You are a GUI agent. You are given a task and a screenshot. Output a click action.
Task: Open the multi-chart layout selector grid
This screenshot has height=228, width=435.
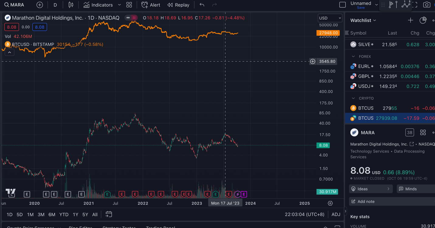pyautogui.click(x=129, y=5)
